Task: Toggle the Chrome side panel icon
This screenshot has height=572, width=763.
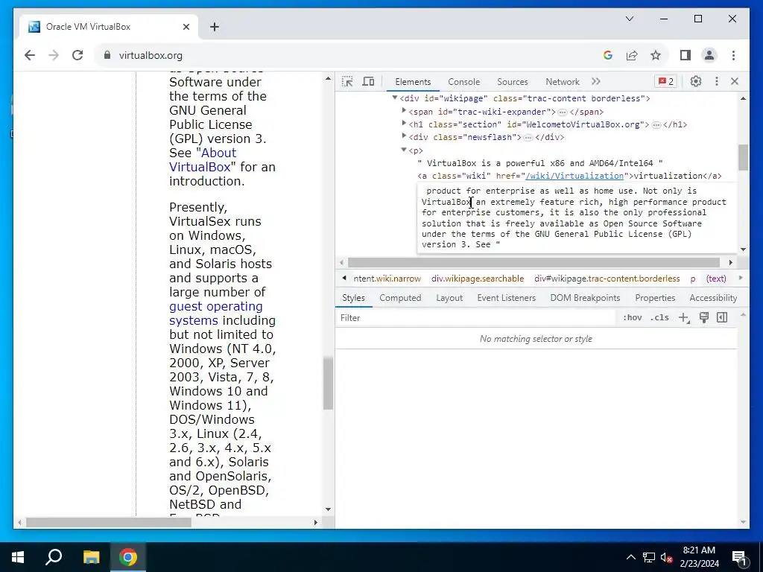Action: click(x=686, y=55)
